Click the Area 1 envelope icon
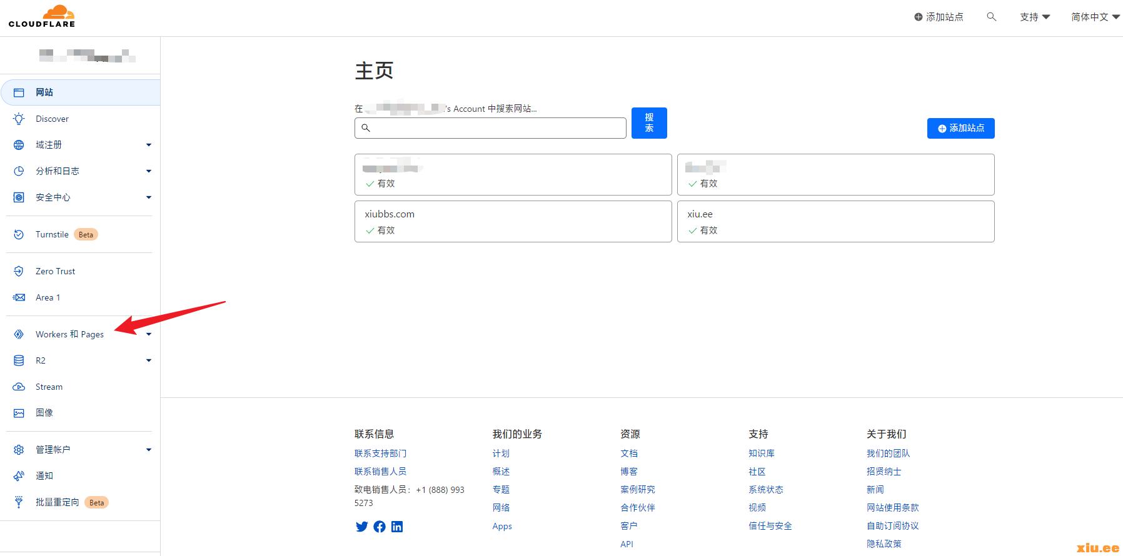This screenshot has height=556, width=1123. 19,297
